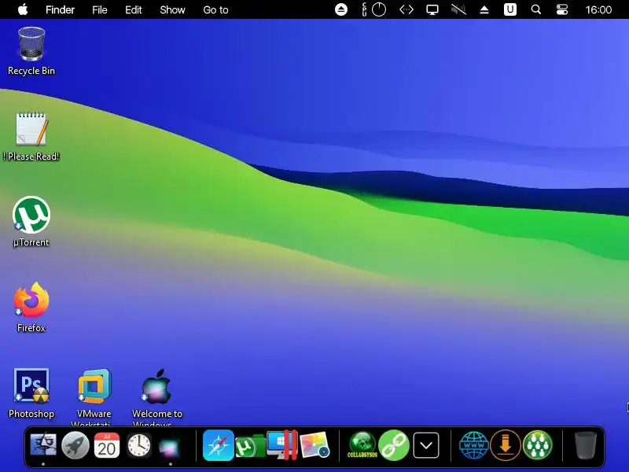Click the 16:00 clock

[598, 9]
